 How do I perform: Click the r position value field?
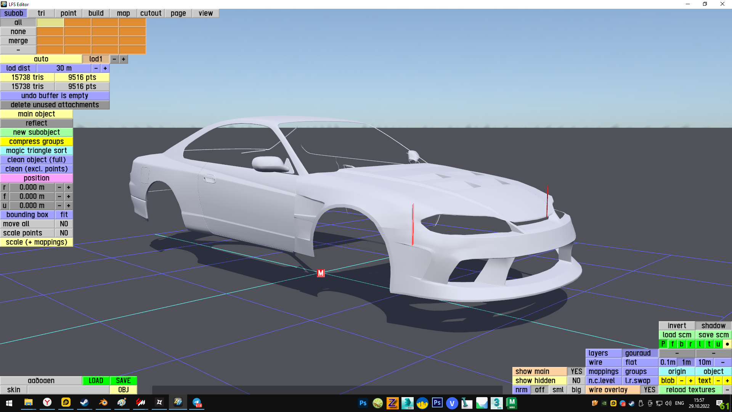pyautogui.click(x=32, y=187)
